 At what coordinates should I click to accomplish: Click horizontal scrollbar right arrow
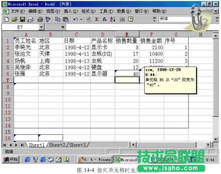(208, 145)
